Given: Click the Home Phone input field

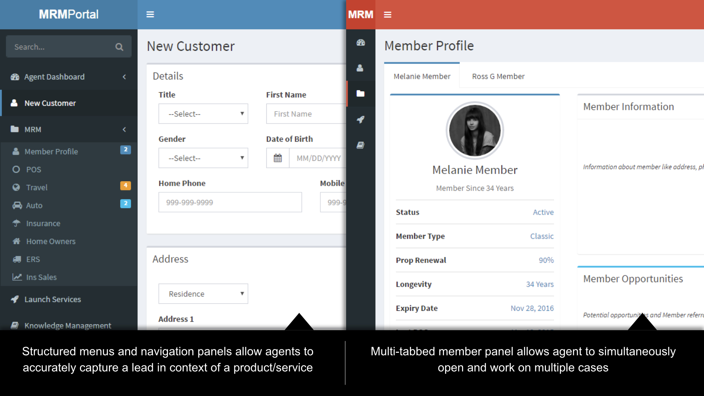Looking at the screenshot, I should [230, 202].
